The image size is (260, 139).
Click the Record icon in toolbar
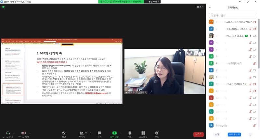[130, 133]
